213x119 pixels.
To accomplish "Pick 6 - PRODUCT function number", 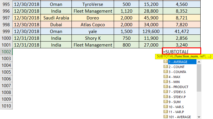I will pos(178,87).
